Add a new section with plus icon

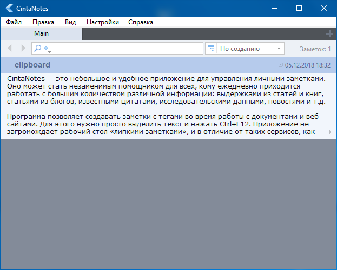tap(329, 34)
